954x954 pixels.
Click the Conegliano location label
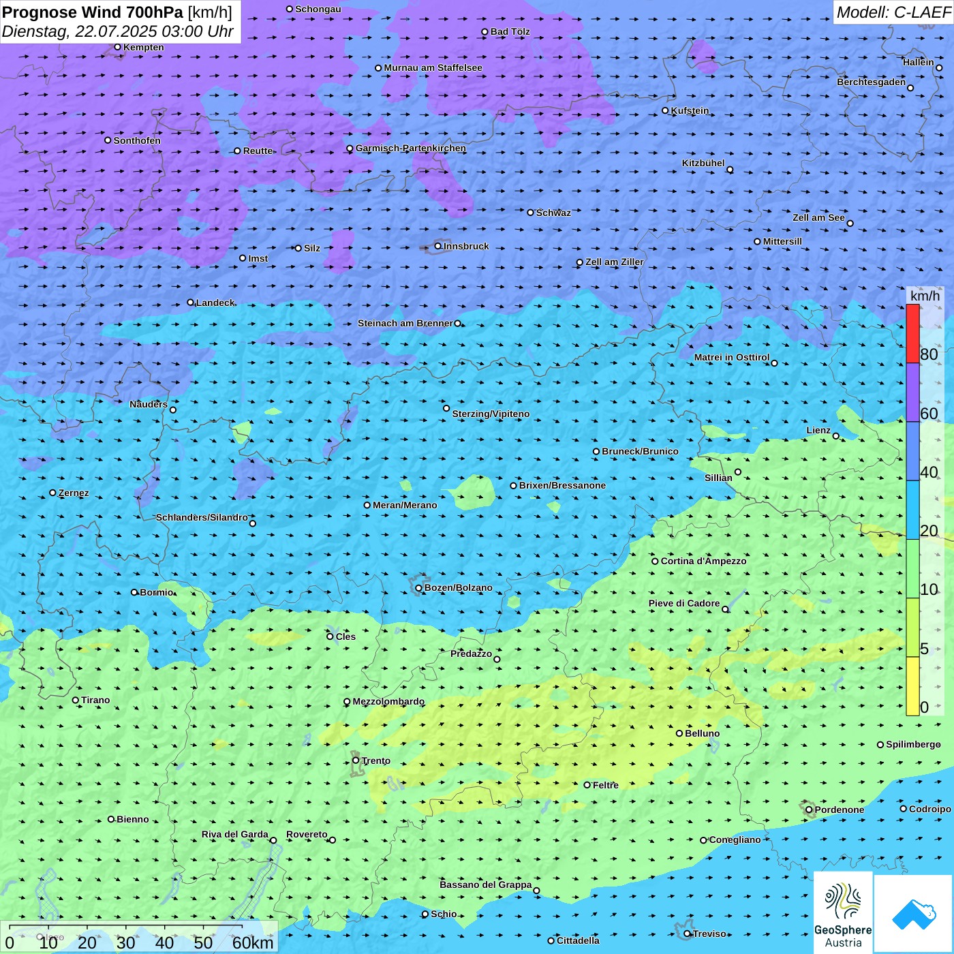[735, 840]
